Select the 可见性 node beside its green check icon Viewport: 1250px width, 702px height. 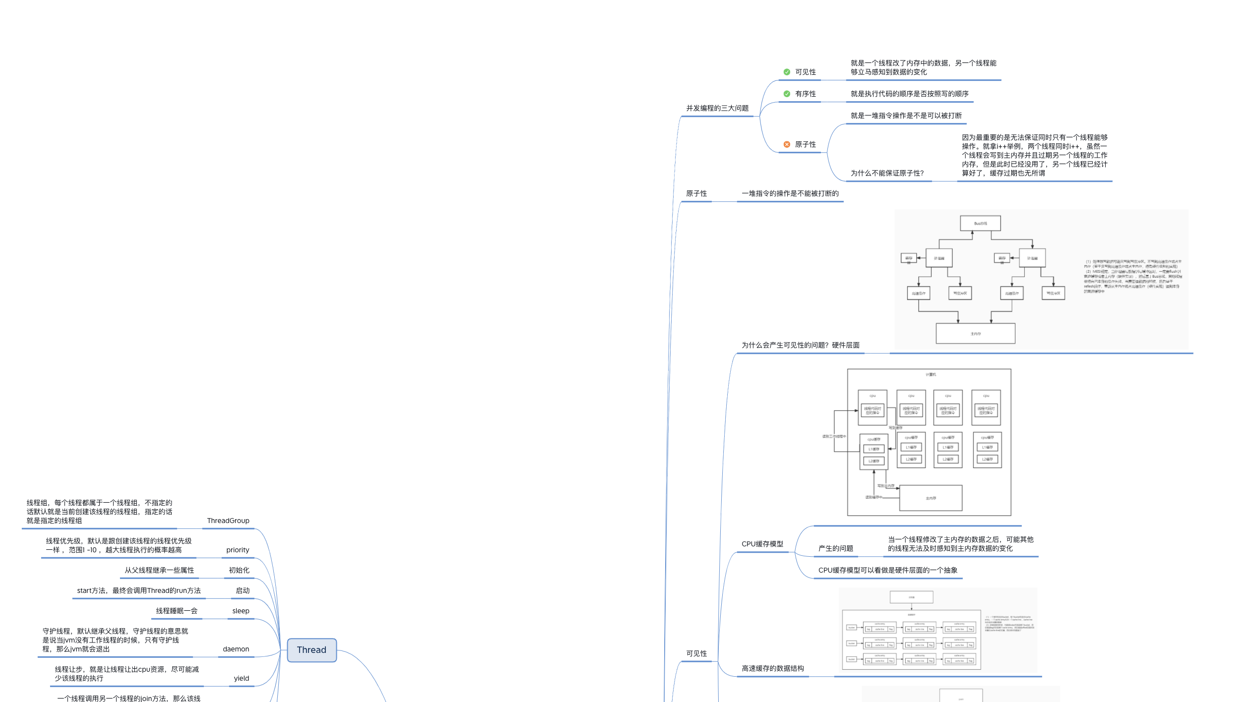coord(806,72)
